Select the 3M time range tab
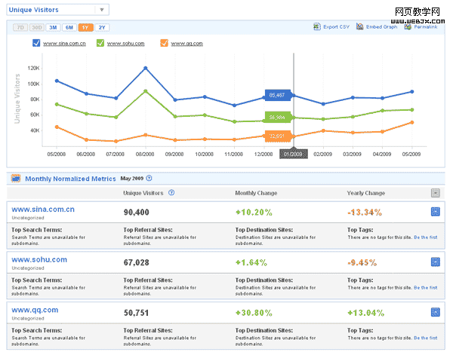This screenshot has width=453, height=352. [53, 27]
